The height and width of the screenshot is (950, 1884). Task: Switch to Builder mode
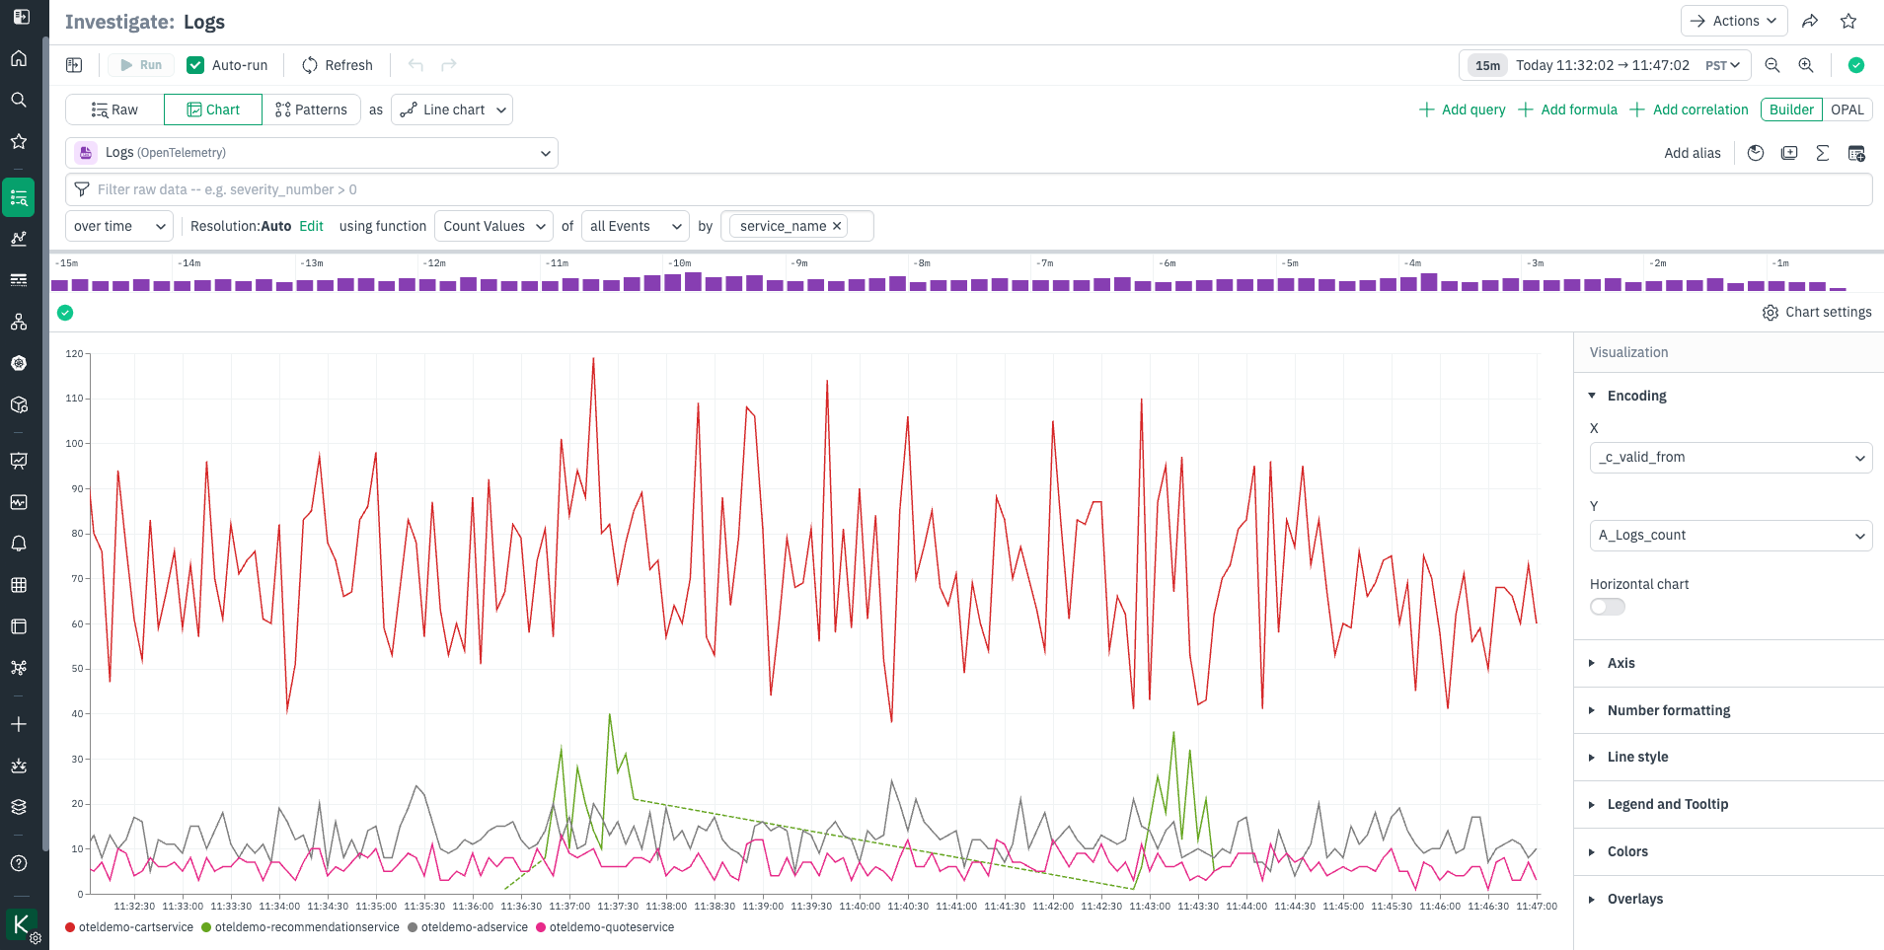[1791, 110]
